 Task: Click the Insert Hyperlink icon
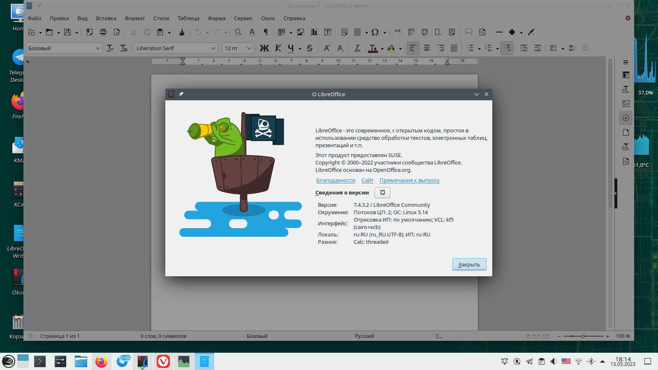coord(398,32)
